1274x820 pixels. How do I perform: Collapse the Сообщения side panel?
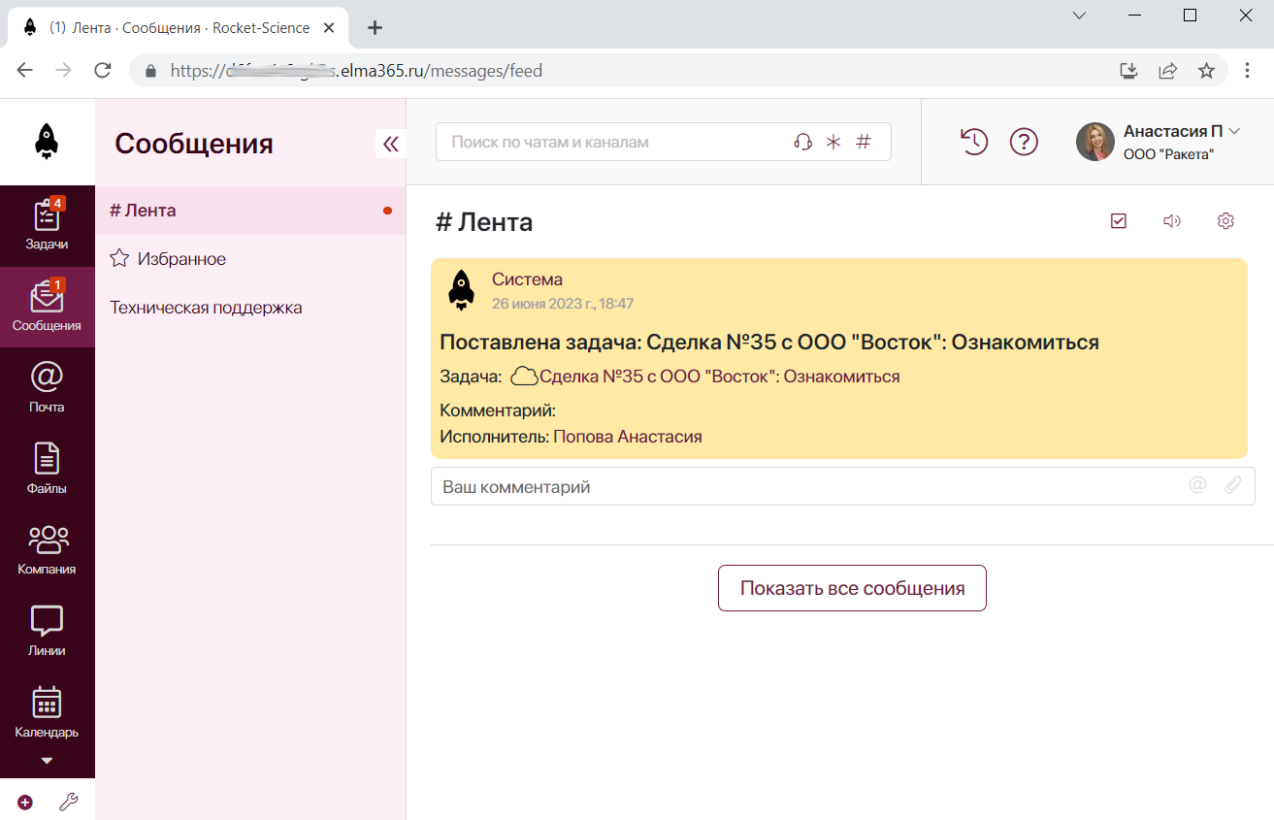click(x=391, y=144)
